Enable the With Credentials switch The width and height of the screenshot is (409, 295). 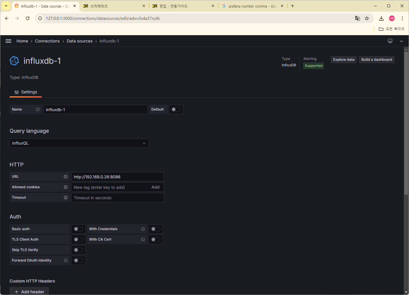click(x=156, y=229)
